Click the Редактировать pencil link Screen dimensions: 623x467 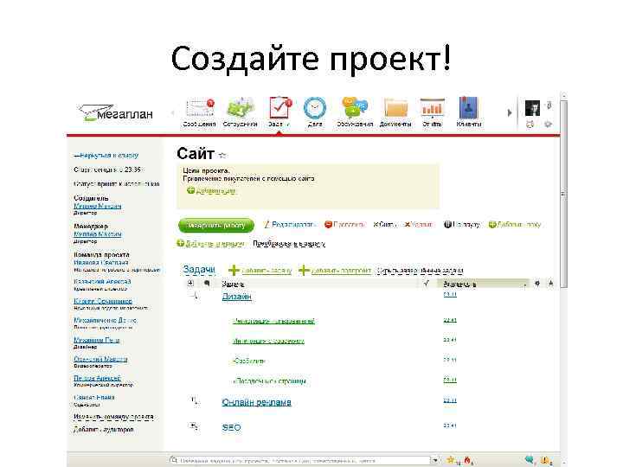(x=290, y=224)
